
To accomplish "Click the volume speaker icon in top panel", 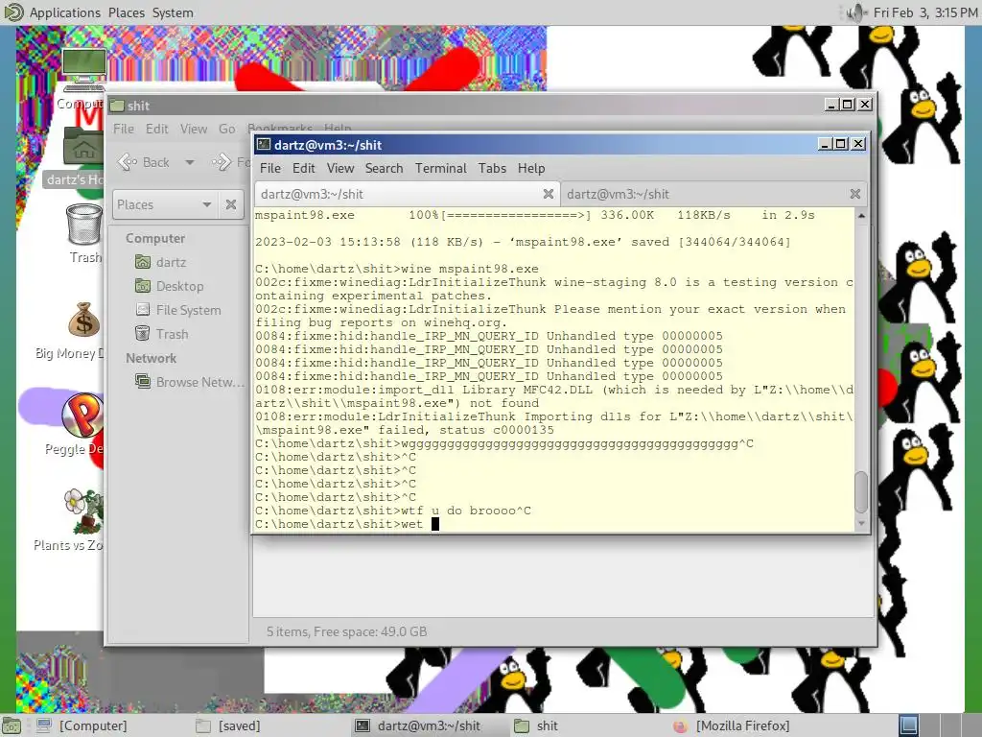I will point(854,12).
